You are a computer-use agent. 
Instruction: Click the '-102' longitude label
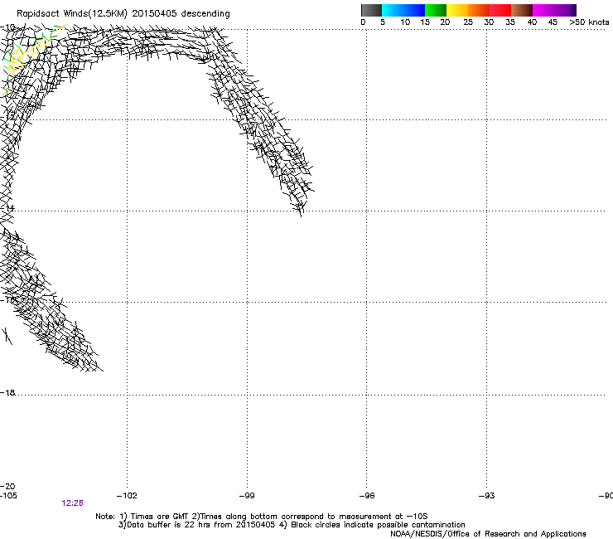tap(127, 496)
